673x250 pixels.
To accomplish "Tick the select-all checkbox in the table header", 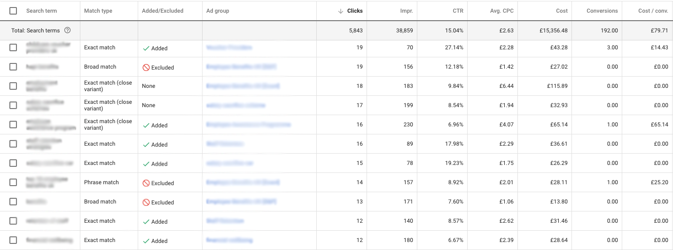I will click(x=13, y=11).
